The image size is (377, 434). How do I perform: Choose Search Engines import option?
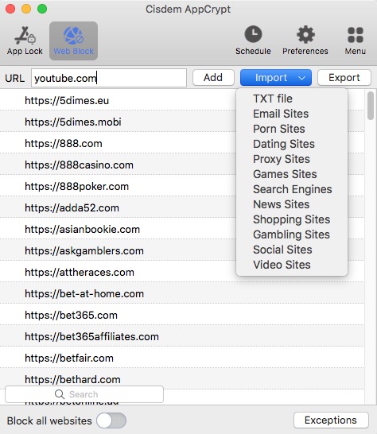(292, 189)
